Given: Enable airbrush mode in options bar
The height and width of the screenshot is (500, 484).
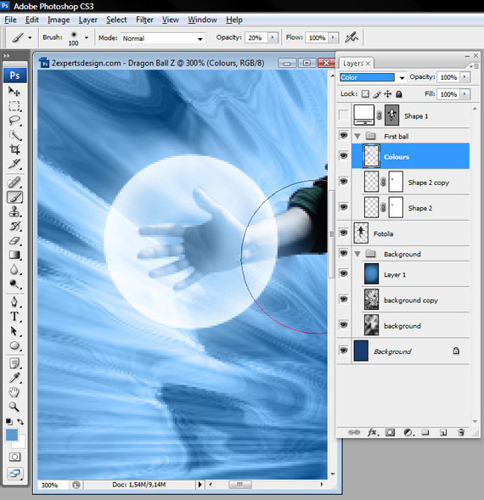Looking at the screenshot, I should [352, 37].
